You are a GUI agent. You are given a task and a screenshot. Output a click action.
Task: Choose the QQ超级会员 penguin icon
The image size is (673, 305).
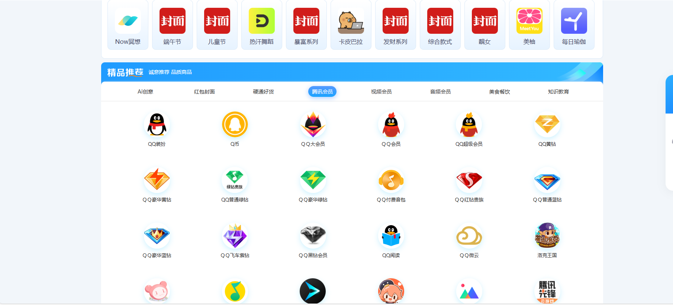(x=469, y=125)
